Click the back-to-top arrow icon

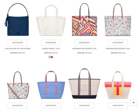(x=133, y=102)
